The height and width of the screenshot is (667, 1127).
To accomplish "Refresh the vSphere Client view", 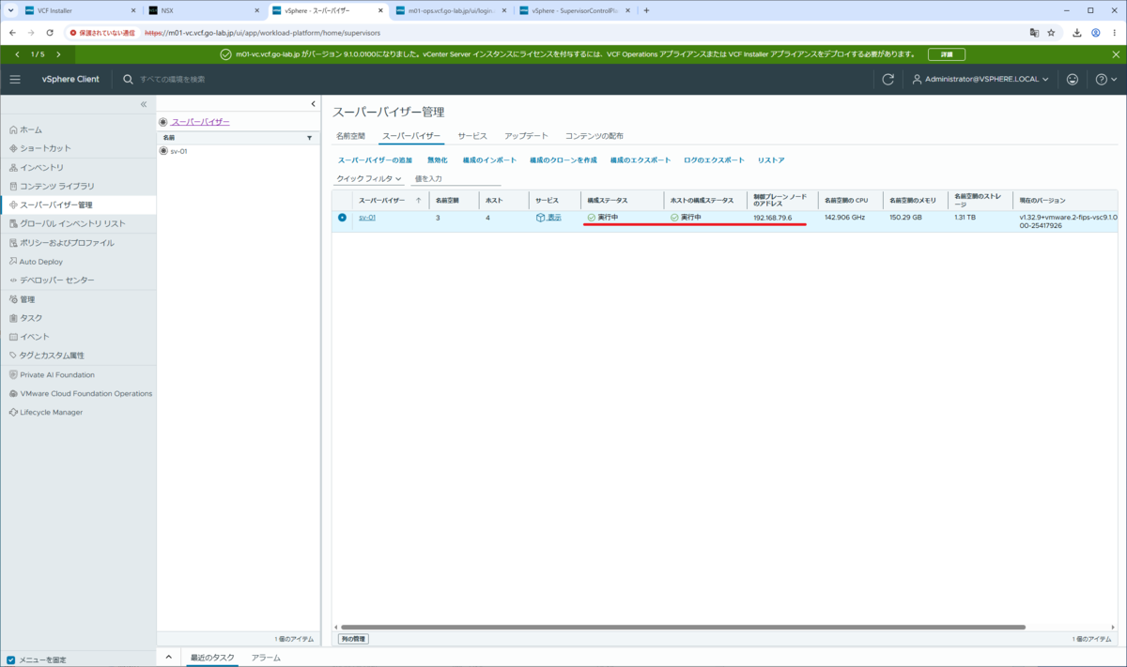I will (888, 80).
